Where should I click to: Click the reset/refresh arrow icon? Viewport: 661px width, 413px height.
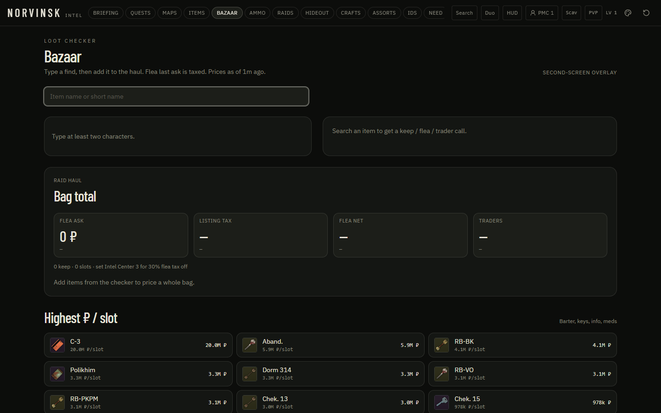(646, 13)
